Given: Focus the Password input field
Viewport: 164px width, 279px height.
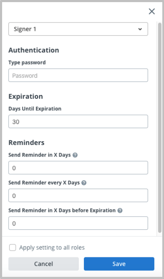Looking at the screenshot, I should tap(78, 75).
